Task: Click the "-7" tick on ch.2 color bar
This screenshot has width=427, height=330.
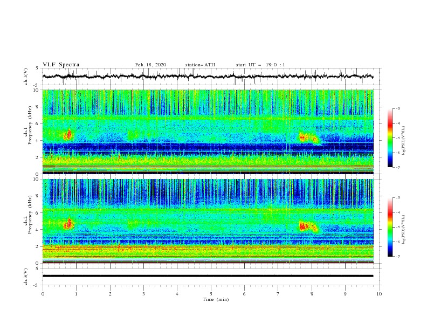Action: (x=397, y=256)
